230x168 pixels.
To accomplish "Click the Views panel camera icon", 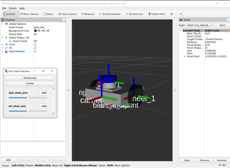I will (181, 20).
